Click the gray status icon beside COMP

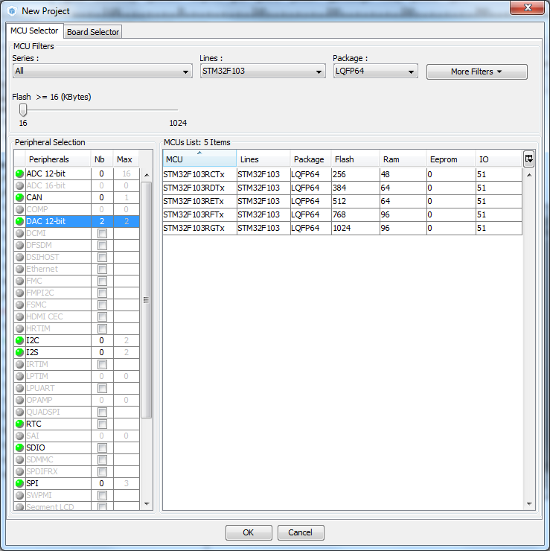(x=19, y=209)
